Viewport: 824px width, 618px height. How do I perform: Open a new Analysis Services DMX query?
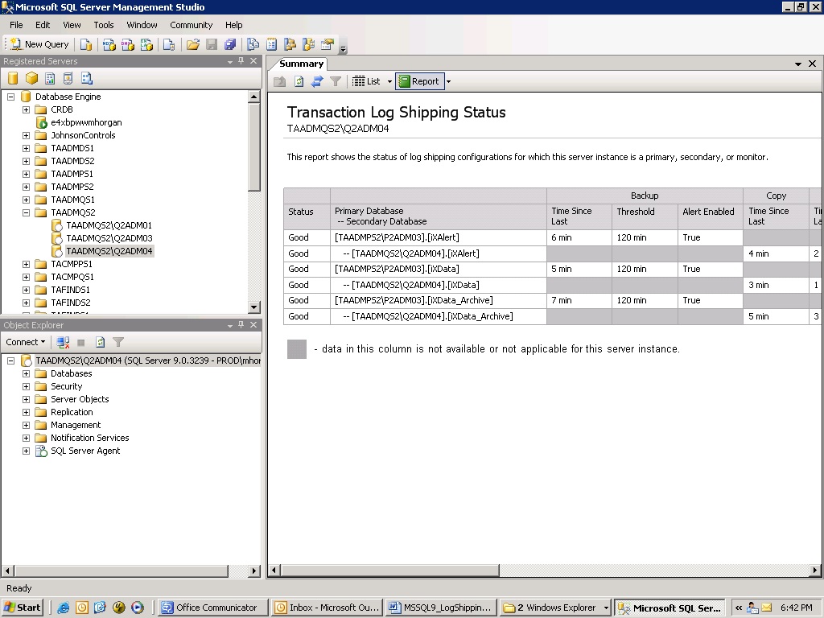point(128,45)
